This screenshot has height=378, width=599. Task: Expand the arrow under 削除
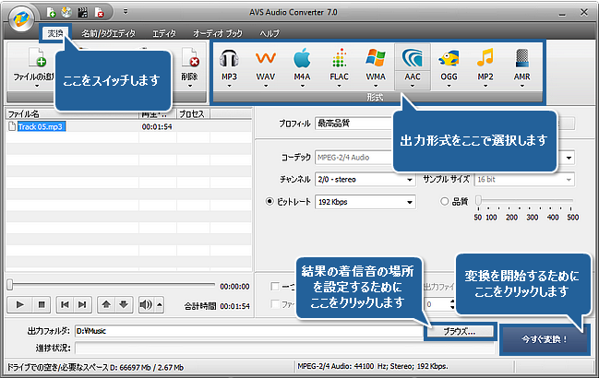(x=190, y=87)
